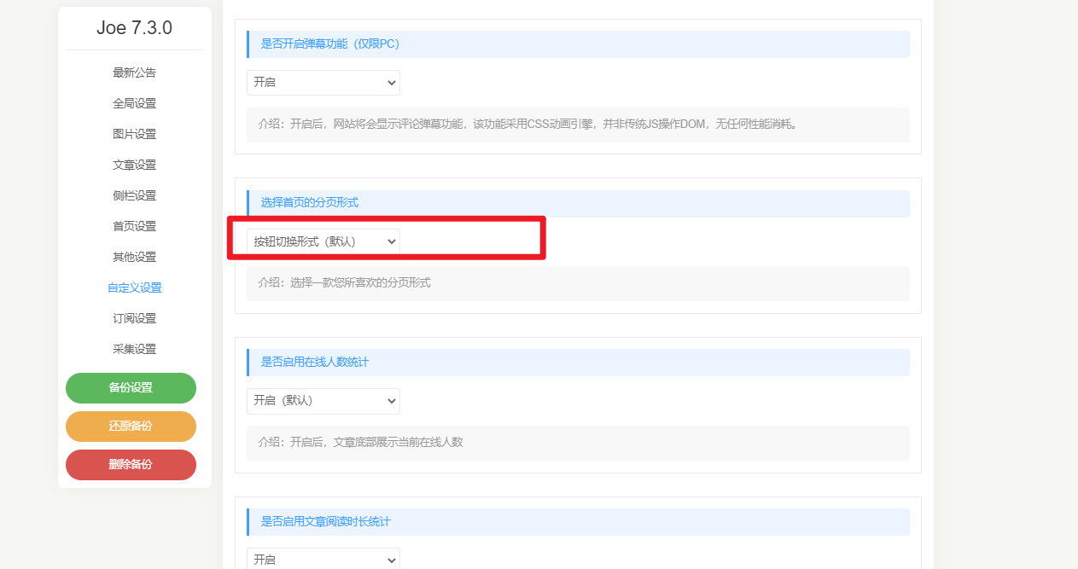Expand the 在线人数统计 dropdown showing 开启（默认）
1078x569 pixels.
tap(323, 401)
